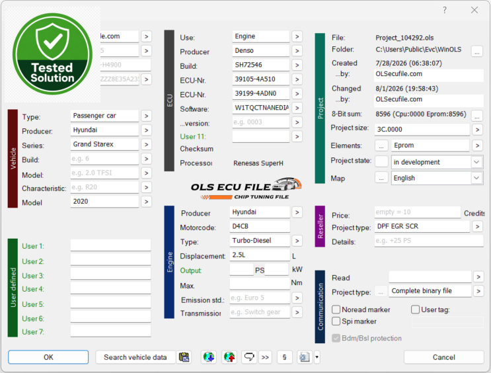Click the > arrow beside Engine Producer Hyundai
The width and height of the screenshot is (491, 373).
[x=297, y=212]
